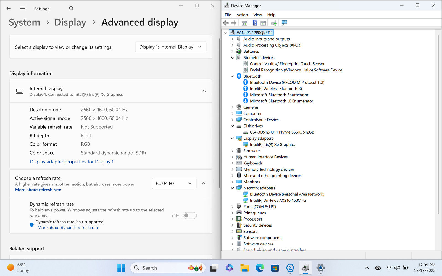
Task: Open the View menu in Device Manager
Action: [257, 15]
